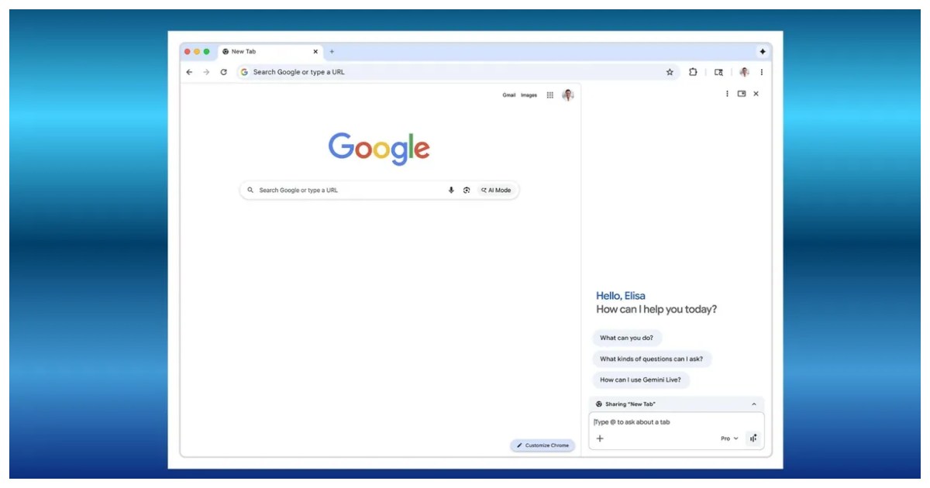Viewport: 930px width, 488px height.
Task: Switch to AI Mode search
Action: [x=496, y=190]
